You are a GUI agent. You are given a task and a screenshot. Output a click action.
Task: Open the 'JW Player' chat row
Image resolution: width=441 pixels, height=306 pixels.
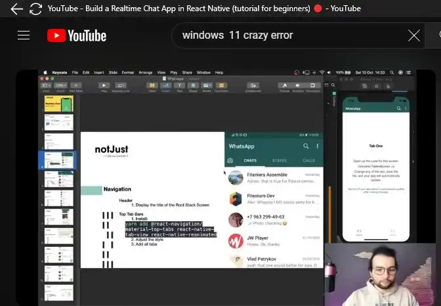pyautogui.click(x=274, y=241)
